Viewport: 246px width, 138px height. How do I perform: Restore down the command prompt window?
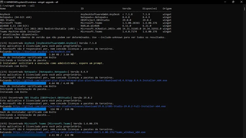pyautogui.click(x=233, y=2)
